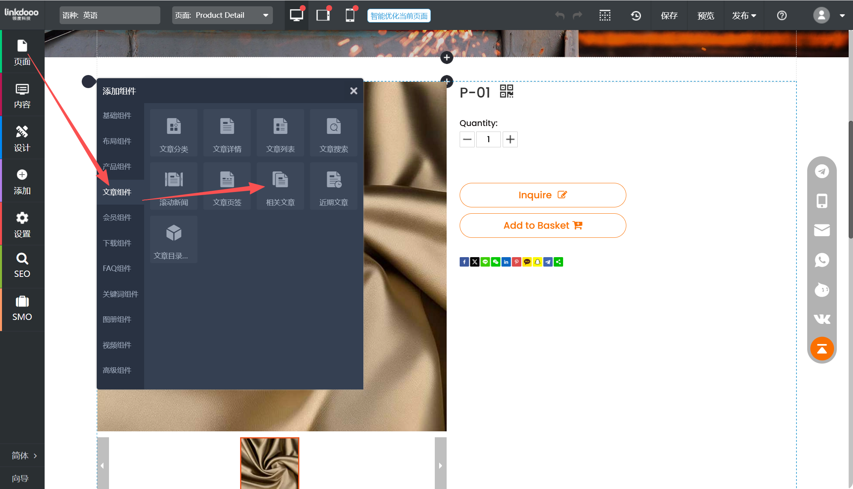The width and height of the screenshot is (853, 489).
Task: Click the QR code icon beside P-01
Action: pos(506,91)
